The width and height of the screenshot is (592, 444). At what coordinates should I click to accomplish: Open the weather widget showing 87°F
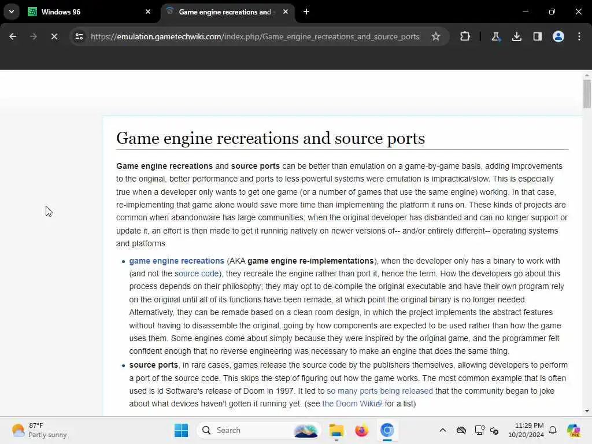click(39, 430)
